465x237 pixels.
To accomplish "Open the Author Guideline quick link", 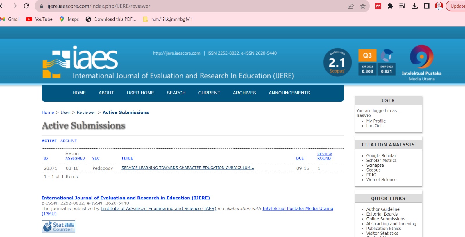I will [x=383, y=209].
